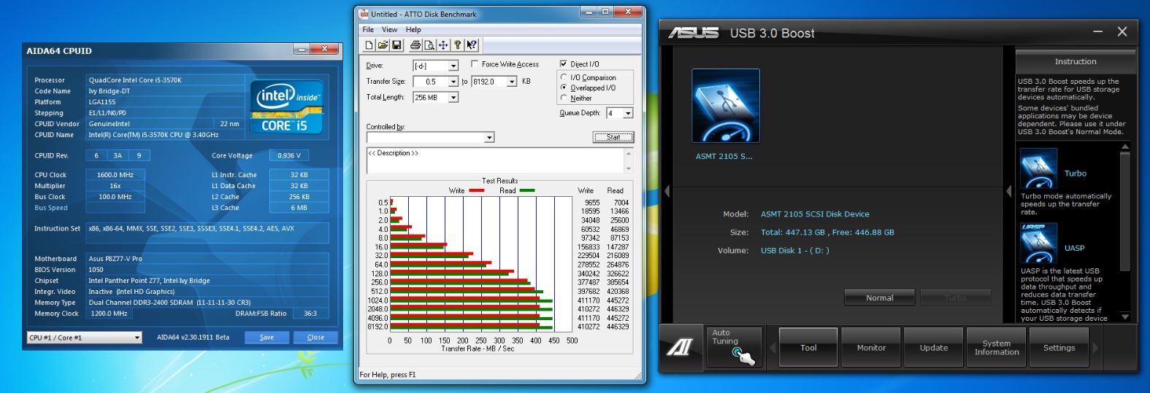Image resolution: width=1150 pixels, height=393 pixels.
Task: Select the ASMT 2105 USB device icon
Action: click(x=725, y=106)
